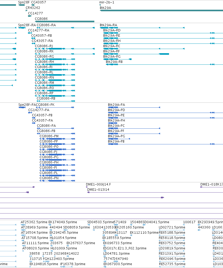The image size is (223, 268).
Task: Select transcript CG14277-RA
Action: (39, 30)
